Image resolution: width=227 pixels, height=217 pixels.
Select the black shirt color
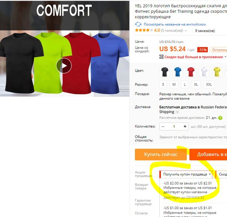tap(165, 72)
